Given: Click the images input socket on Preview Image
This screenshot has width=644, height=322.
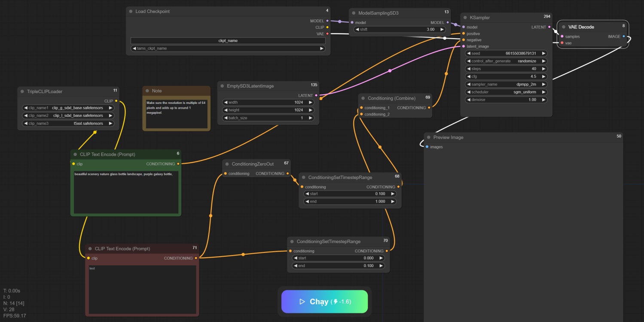Looking at the screenshot, I should click(427, 147).
